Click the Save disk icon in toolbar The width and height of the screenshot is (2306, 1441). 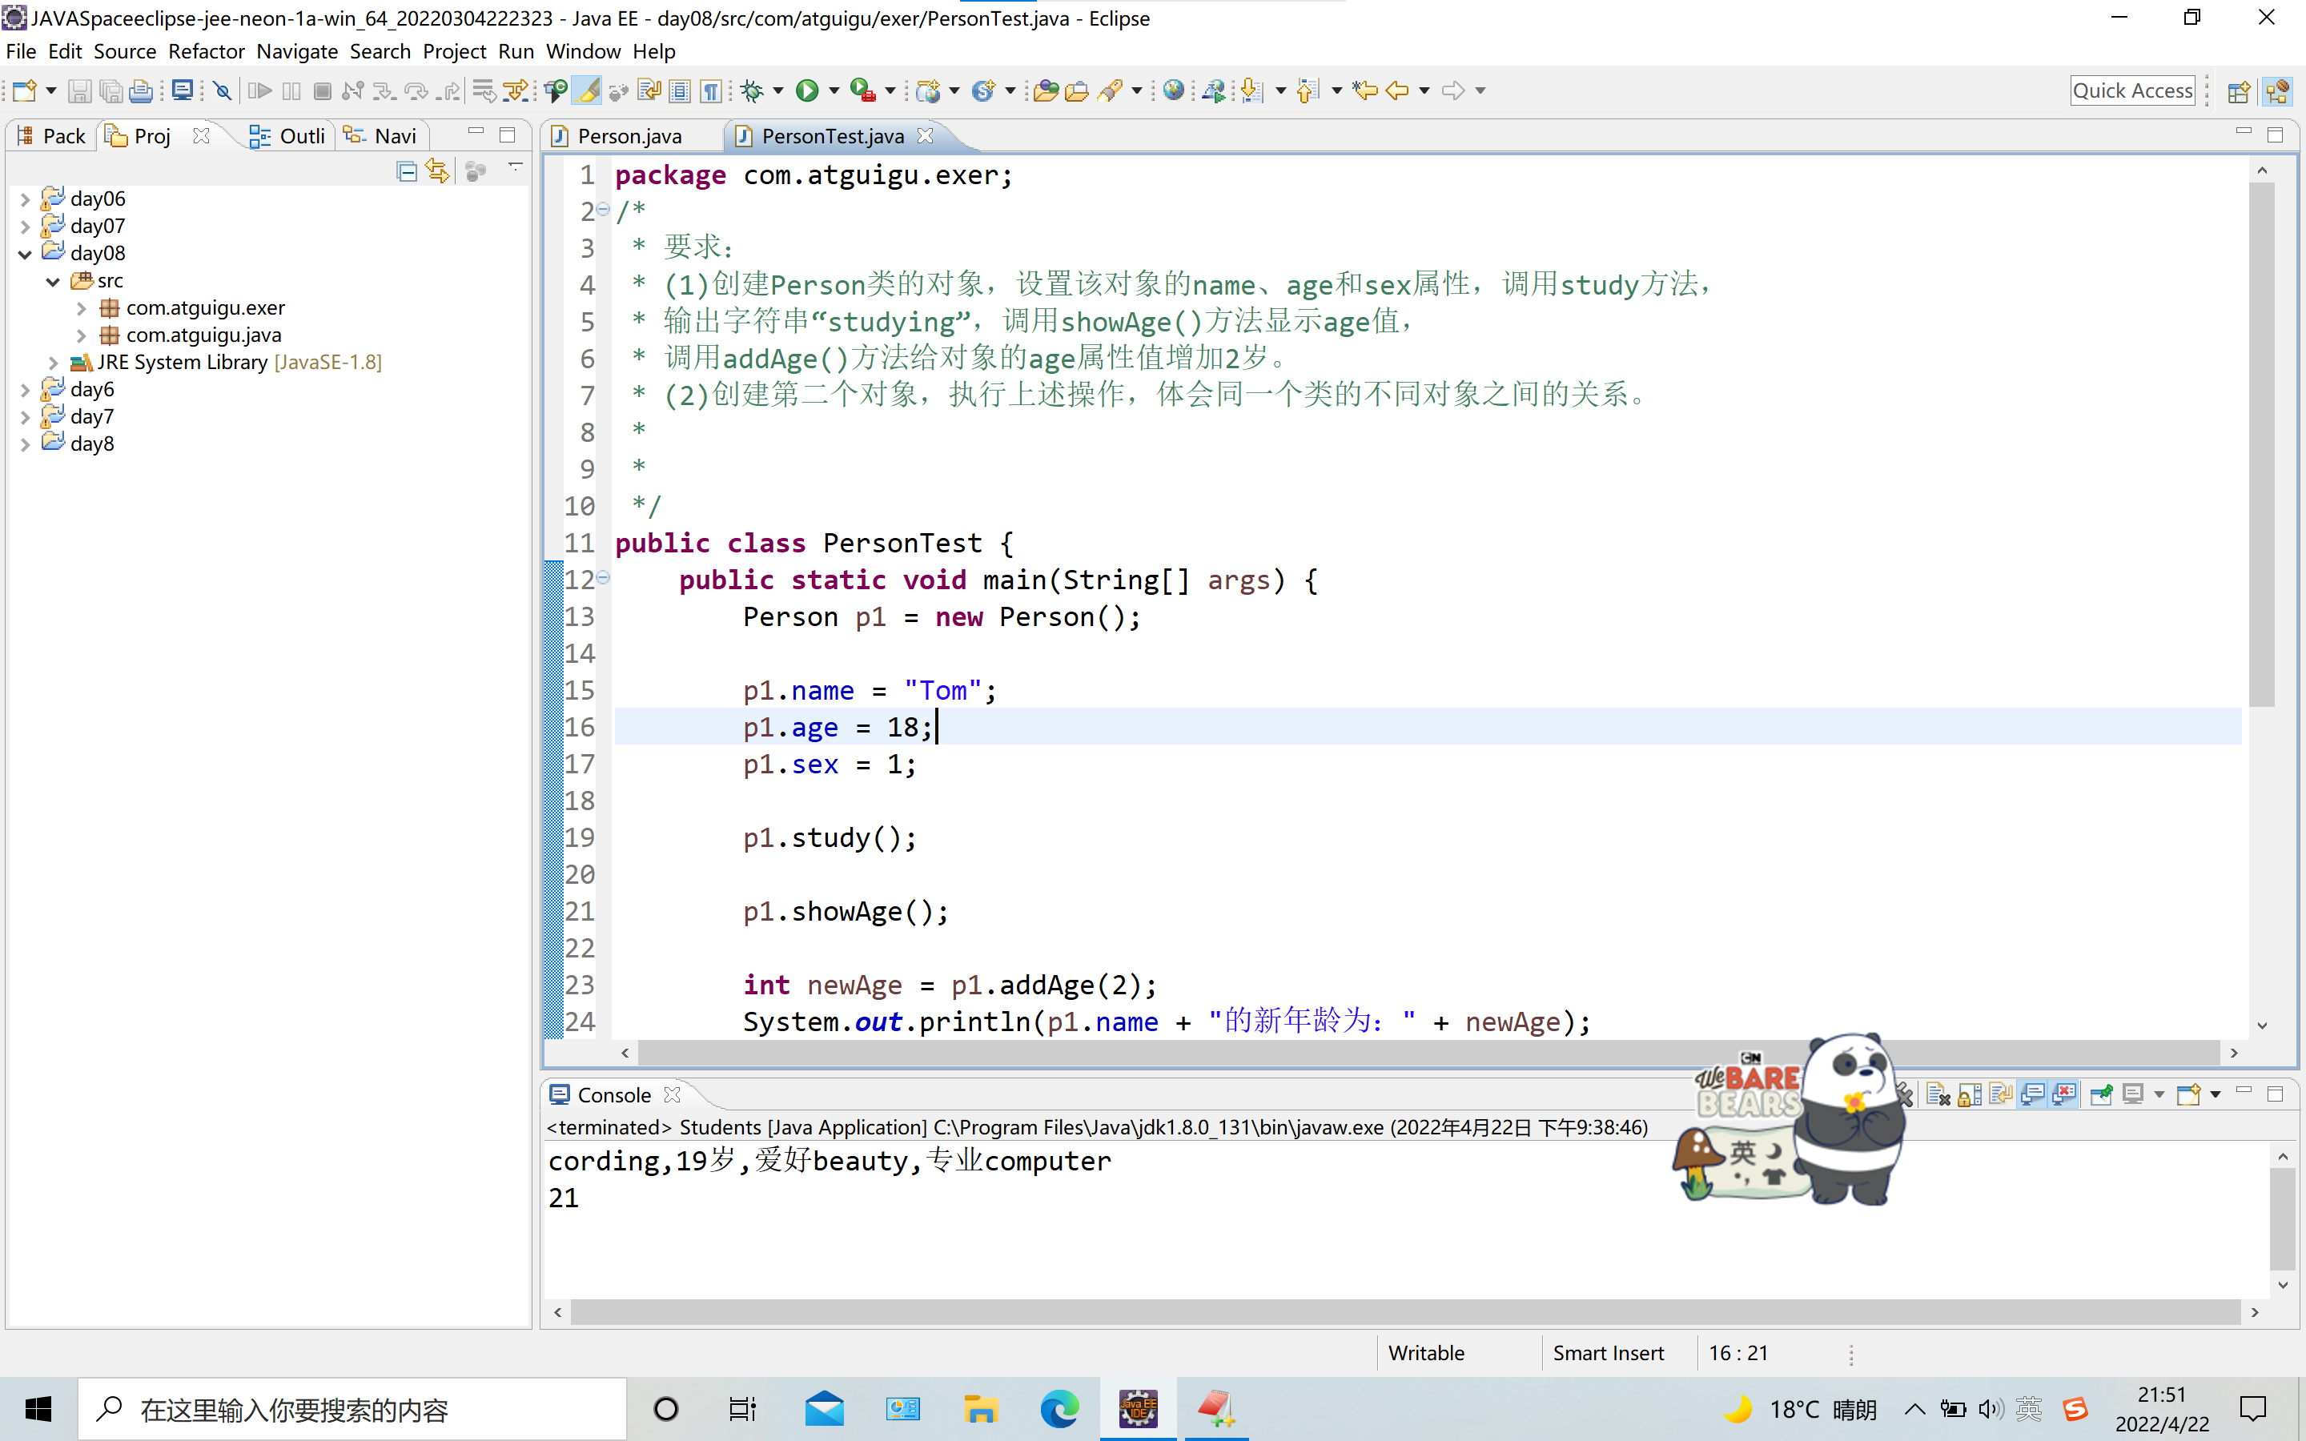click(79, 90)
